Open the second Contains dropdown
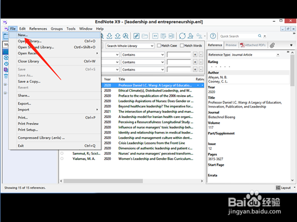Image resolution: width=297 pixels, height=222 pixels. point(143,62)
